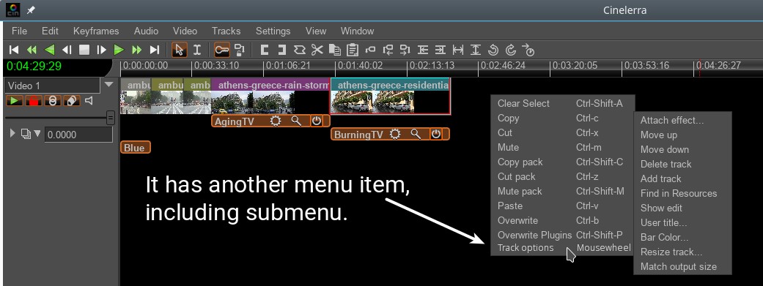Image resolution: width=763 pixels, height=286 pixels.
Task: Click the clipboard paste icon
Action: [x=353, y=50]
